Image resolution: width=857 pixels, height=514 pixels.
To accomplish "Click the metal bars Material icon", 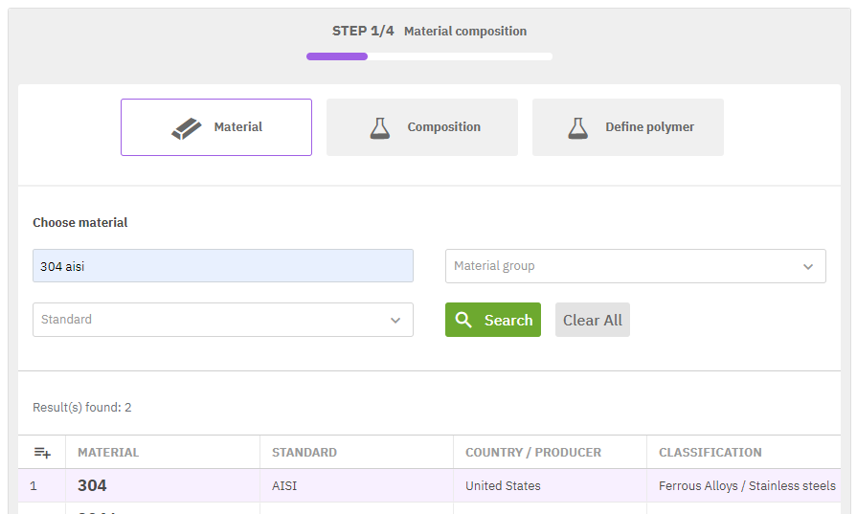I will click(x=187, y=127).
